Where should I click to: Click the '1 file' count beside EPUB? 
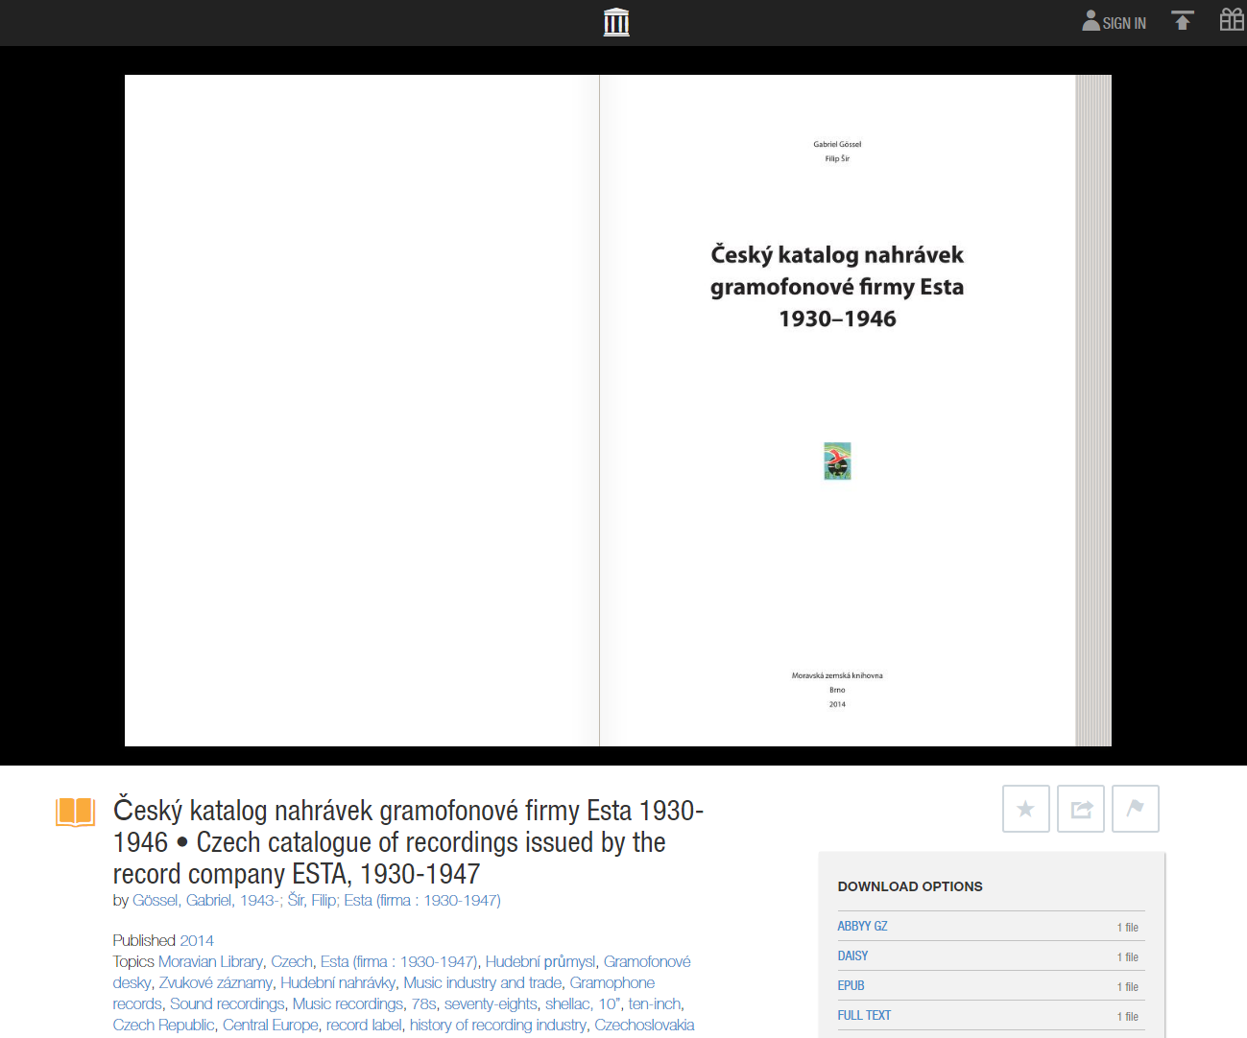1127,987
